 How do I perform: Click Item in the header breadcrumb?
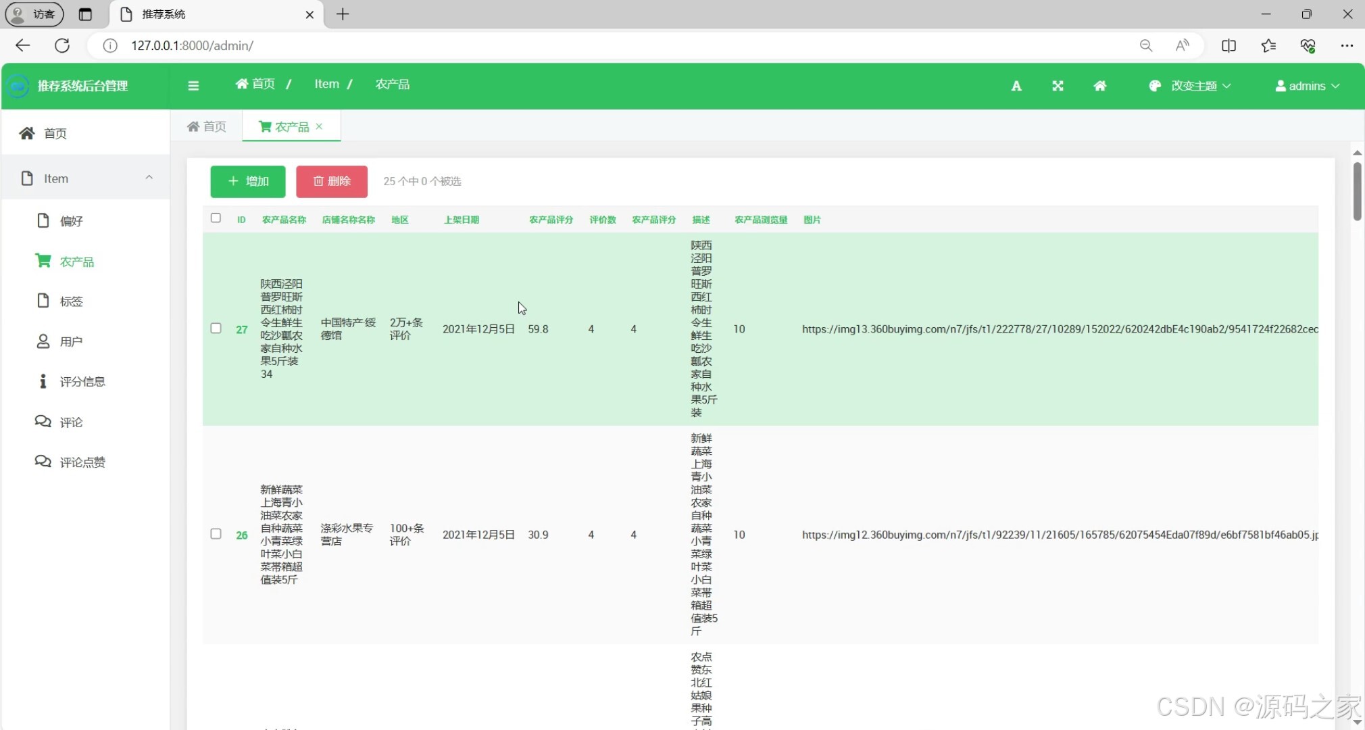pos(327,84)
